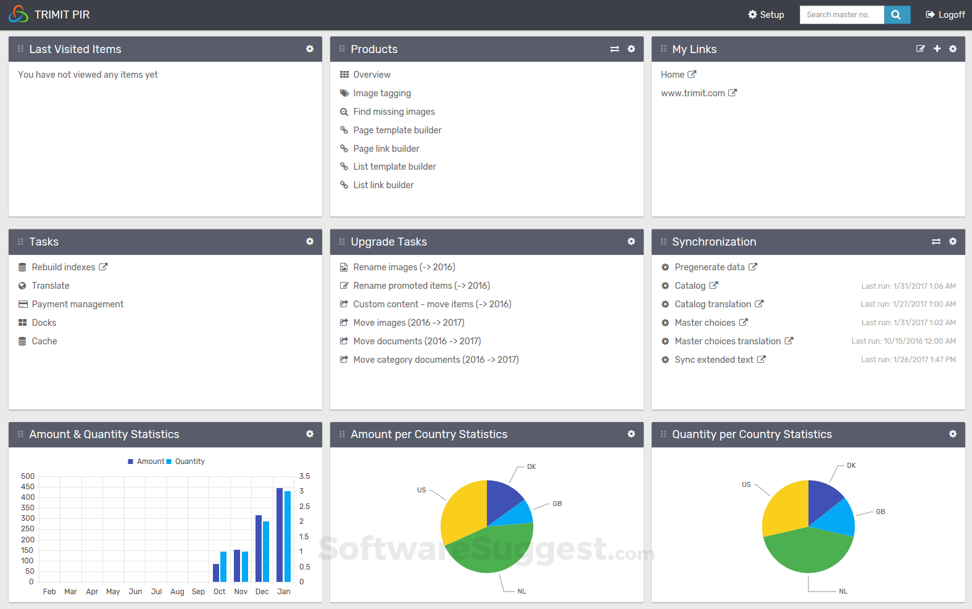972x609 pixels.
Task: Open the Setup menu
Action: [x=766, y=15]
